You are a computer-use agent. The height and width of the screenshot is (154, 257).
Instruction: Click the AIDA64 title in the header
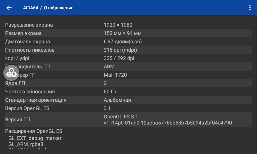pyautogui.click(x=31, y=8)
